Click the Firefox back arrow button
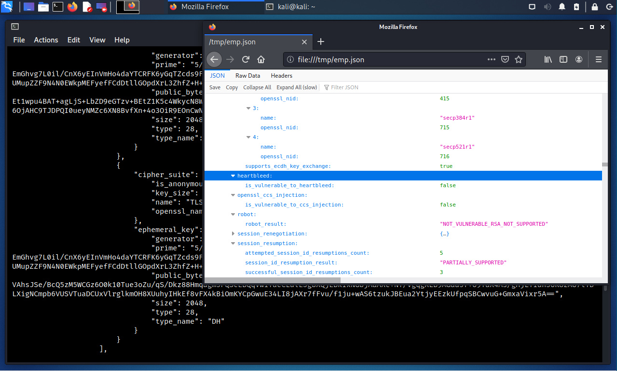The width and height of the screenshot is (617, 371). 214,59
